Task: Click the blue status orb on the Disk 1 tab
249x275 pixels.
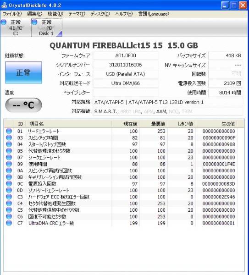Action: click(x=34, y=22)
